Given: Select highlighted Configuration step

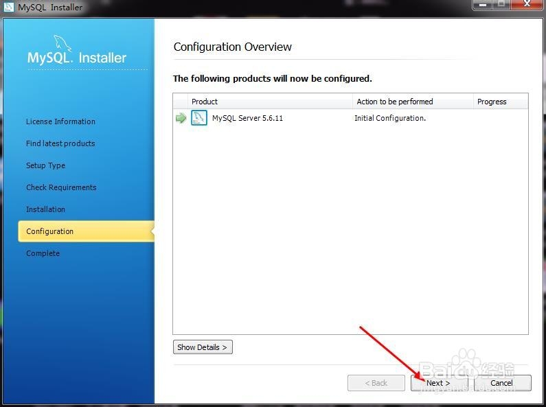Looking at the screenshot, I should 86,231.
